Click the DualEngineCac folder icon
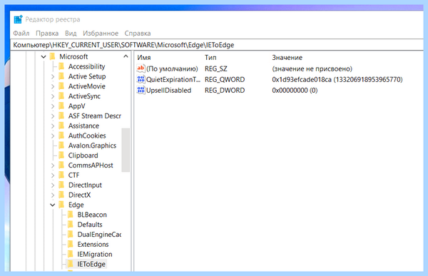This screenshot has height=276, width=428. pos(71,234)
